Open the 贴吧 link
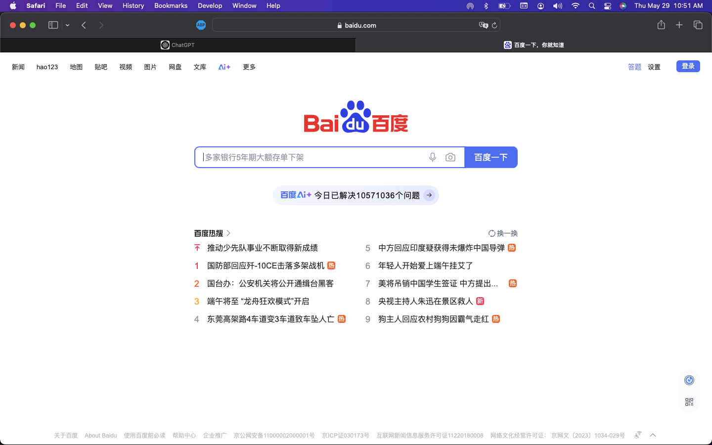The width and height of the screenshot is (712, 445). 101,67
